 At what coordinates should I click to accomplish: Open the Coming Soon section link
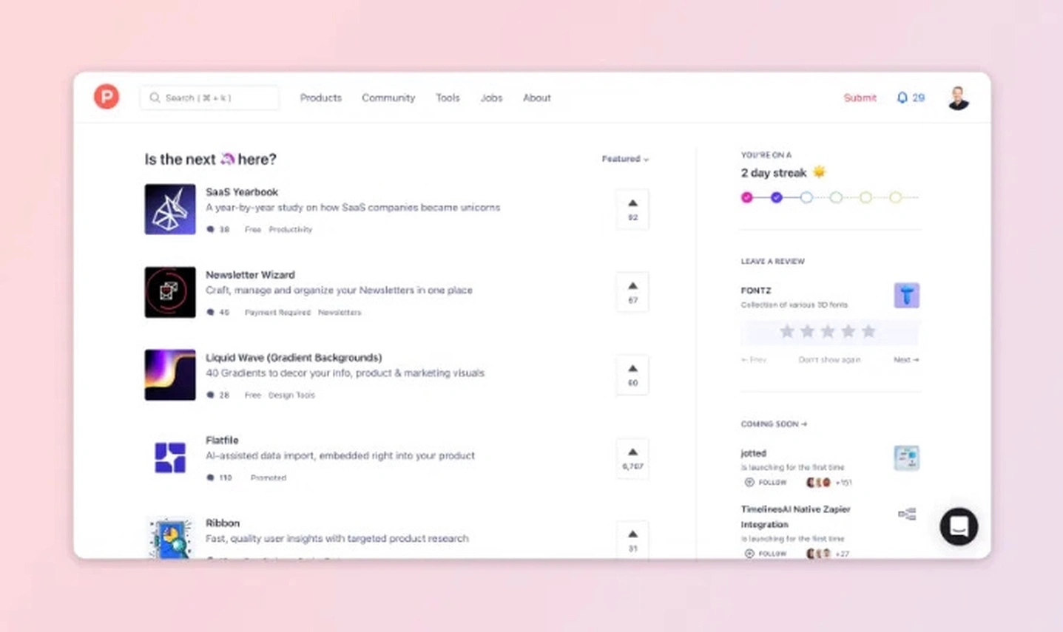tap(774, 424)
